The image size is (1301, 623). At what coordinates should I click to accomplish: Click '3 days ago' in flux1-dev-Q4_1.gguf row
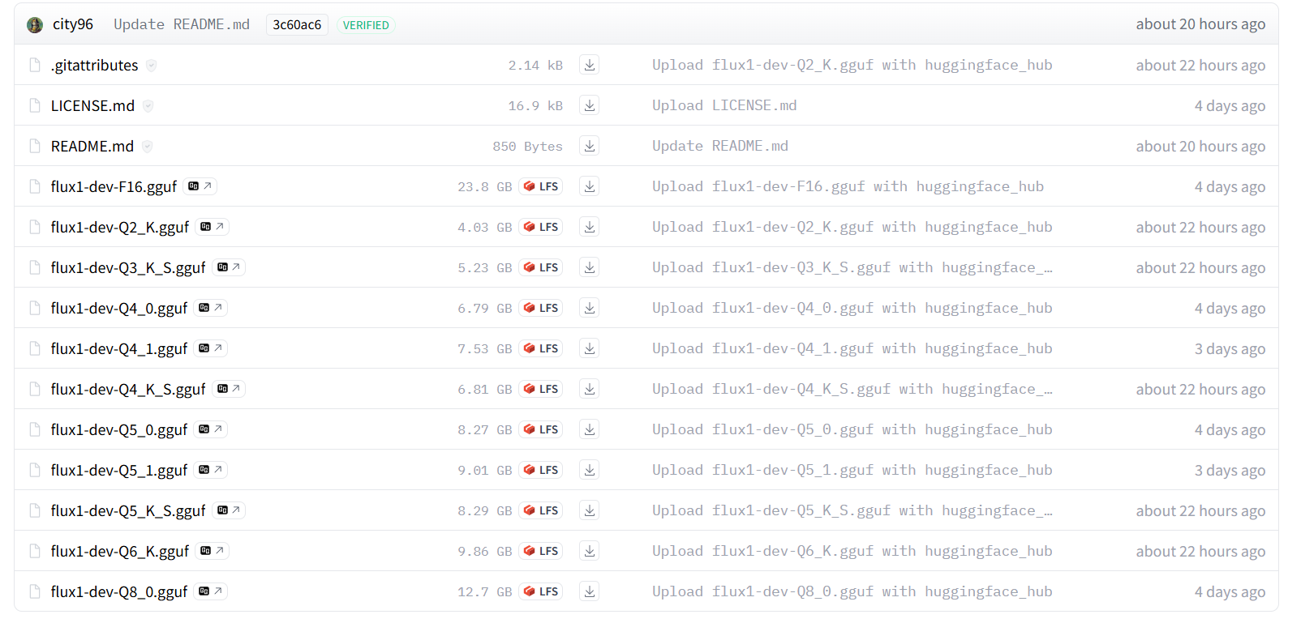tap(1230, 349)
